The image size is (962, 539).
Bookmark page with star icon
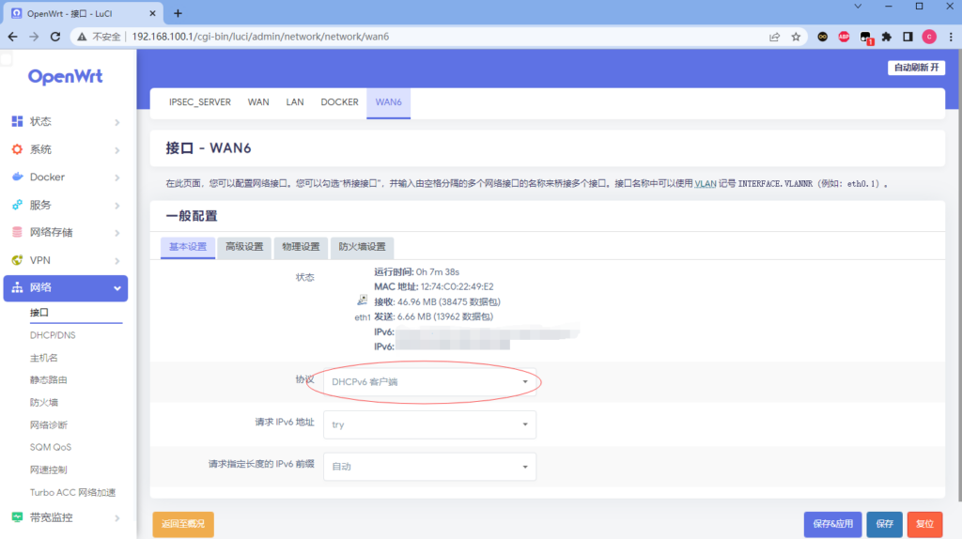[x=796, y=37]
